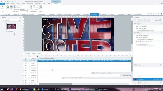This screenshot has width=163, height=91.
Task: Collapse Slide 12.1 Conclusion trigger
Action: click(134, 26)
